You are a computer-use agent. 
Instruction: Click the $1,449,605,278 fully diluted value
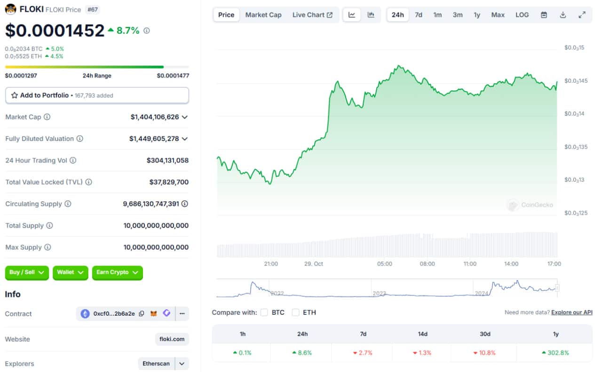[x=154, y=139]
